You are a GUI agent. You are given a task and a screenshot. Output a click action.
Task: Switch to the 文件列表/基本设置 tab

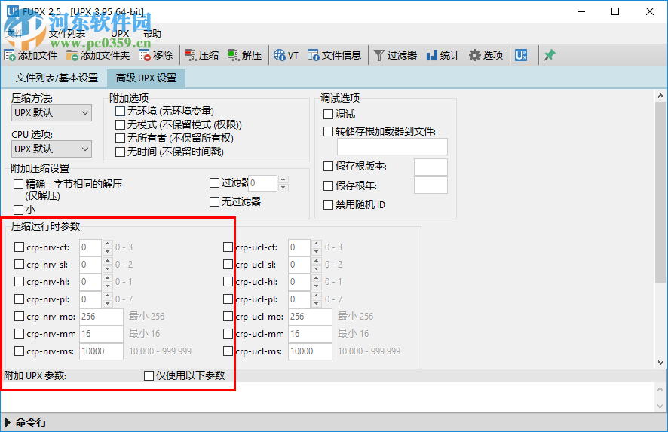pyautogui.click(x=57, y=78)
